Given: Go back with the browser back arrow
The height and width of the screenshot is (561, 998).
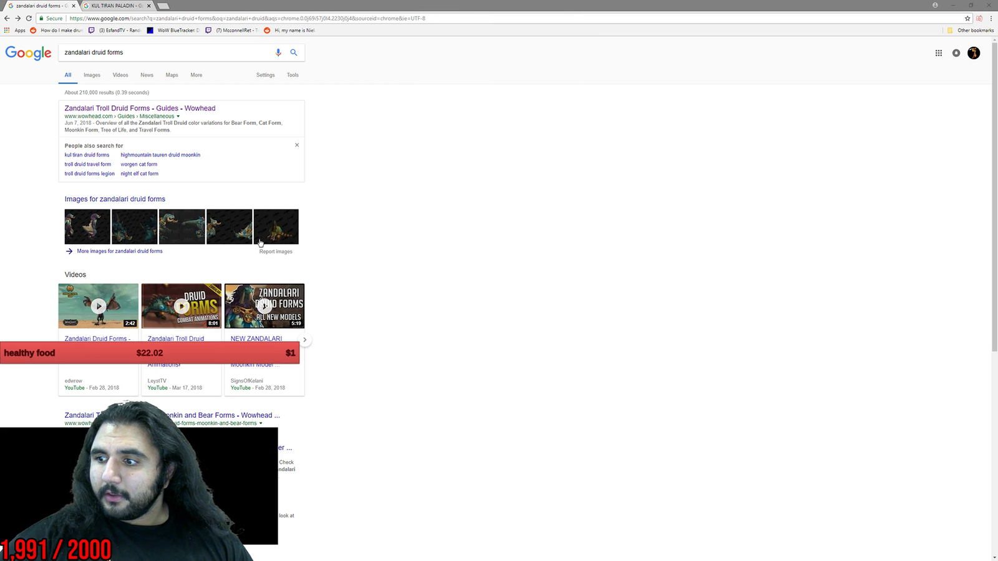Looking at the screenshot, I should point(7,18).
